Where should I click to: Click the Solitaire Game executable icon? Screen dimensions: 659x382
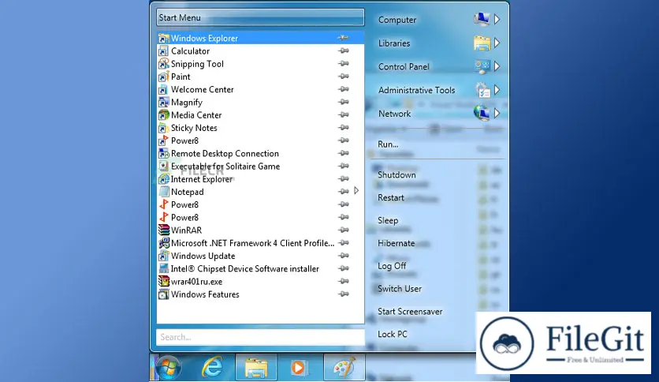click(163, 167)
